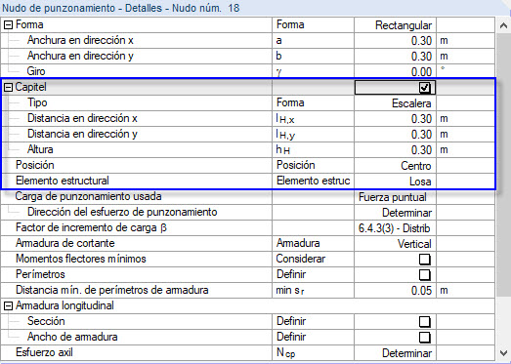Check the Ancho de armadura Definir checkbox
The height and width of the screenshot is (364, 511).
tap(425, 338)
